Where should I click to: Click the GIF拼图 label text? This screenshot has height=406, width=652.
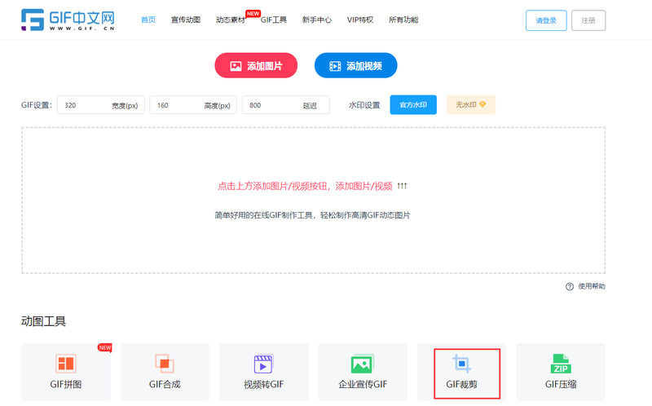(66, 384)
